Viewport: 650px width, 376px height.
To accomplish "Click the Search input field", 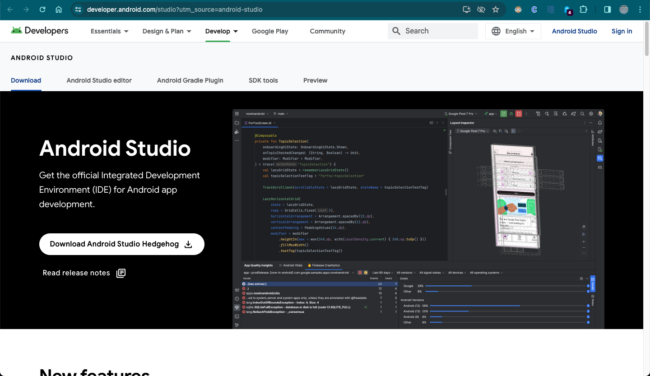I will pos(432,31).
